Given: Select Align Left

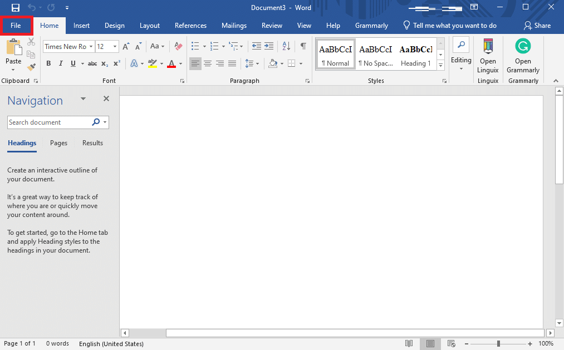Looking at the screenshot, I should tap(195, 63).
